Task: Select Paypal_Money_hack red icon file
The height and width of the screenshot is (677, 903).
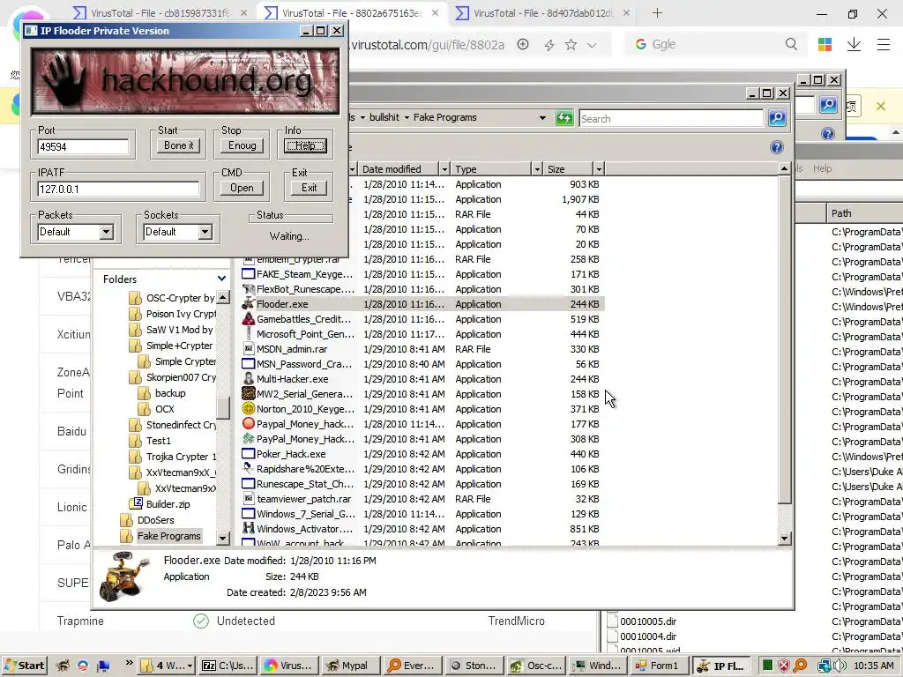Action: pos(248,424)
